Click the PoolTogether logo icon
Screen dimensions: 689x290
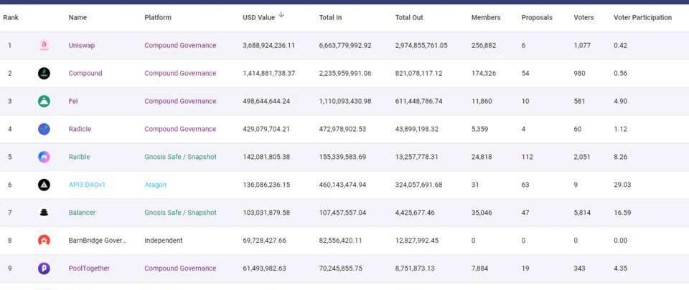point(44,268)
